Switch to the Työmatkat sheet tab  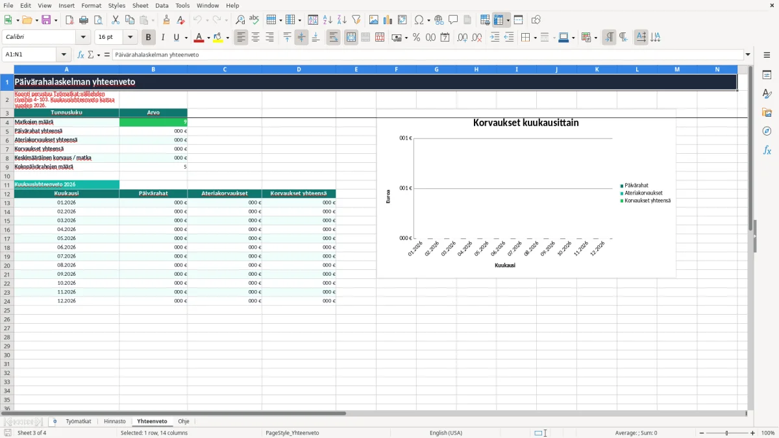coord(79,421)
